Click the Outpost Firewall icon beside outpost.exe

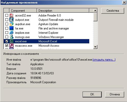coord(11,20)
